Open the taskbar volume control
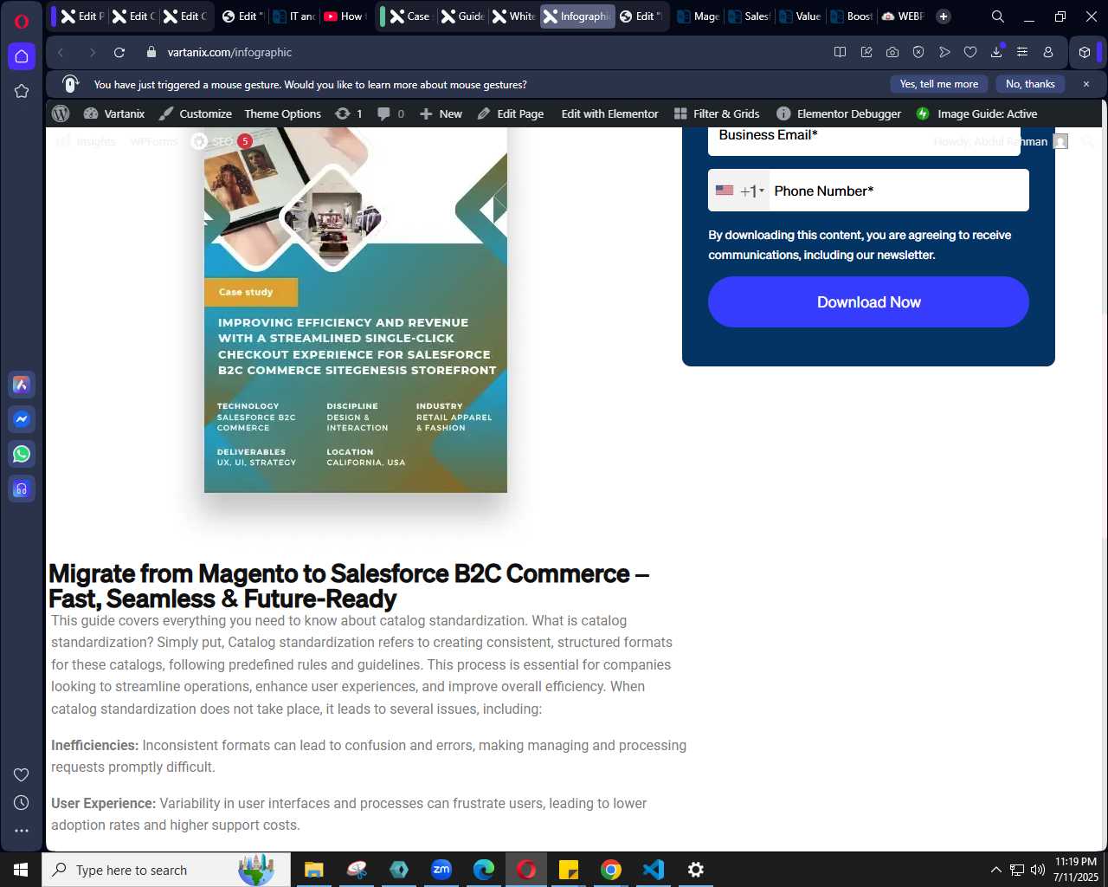The height and width of the screenshot is (887, 1108). pyautogui.click(x=1038, y=870)
